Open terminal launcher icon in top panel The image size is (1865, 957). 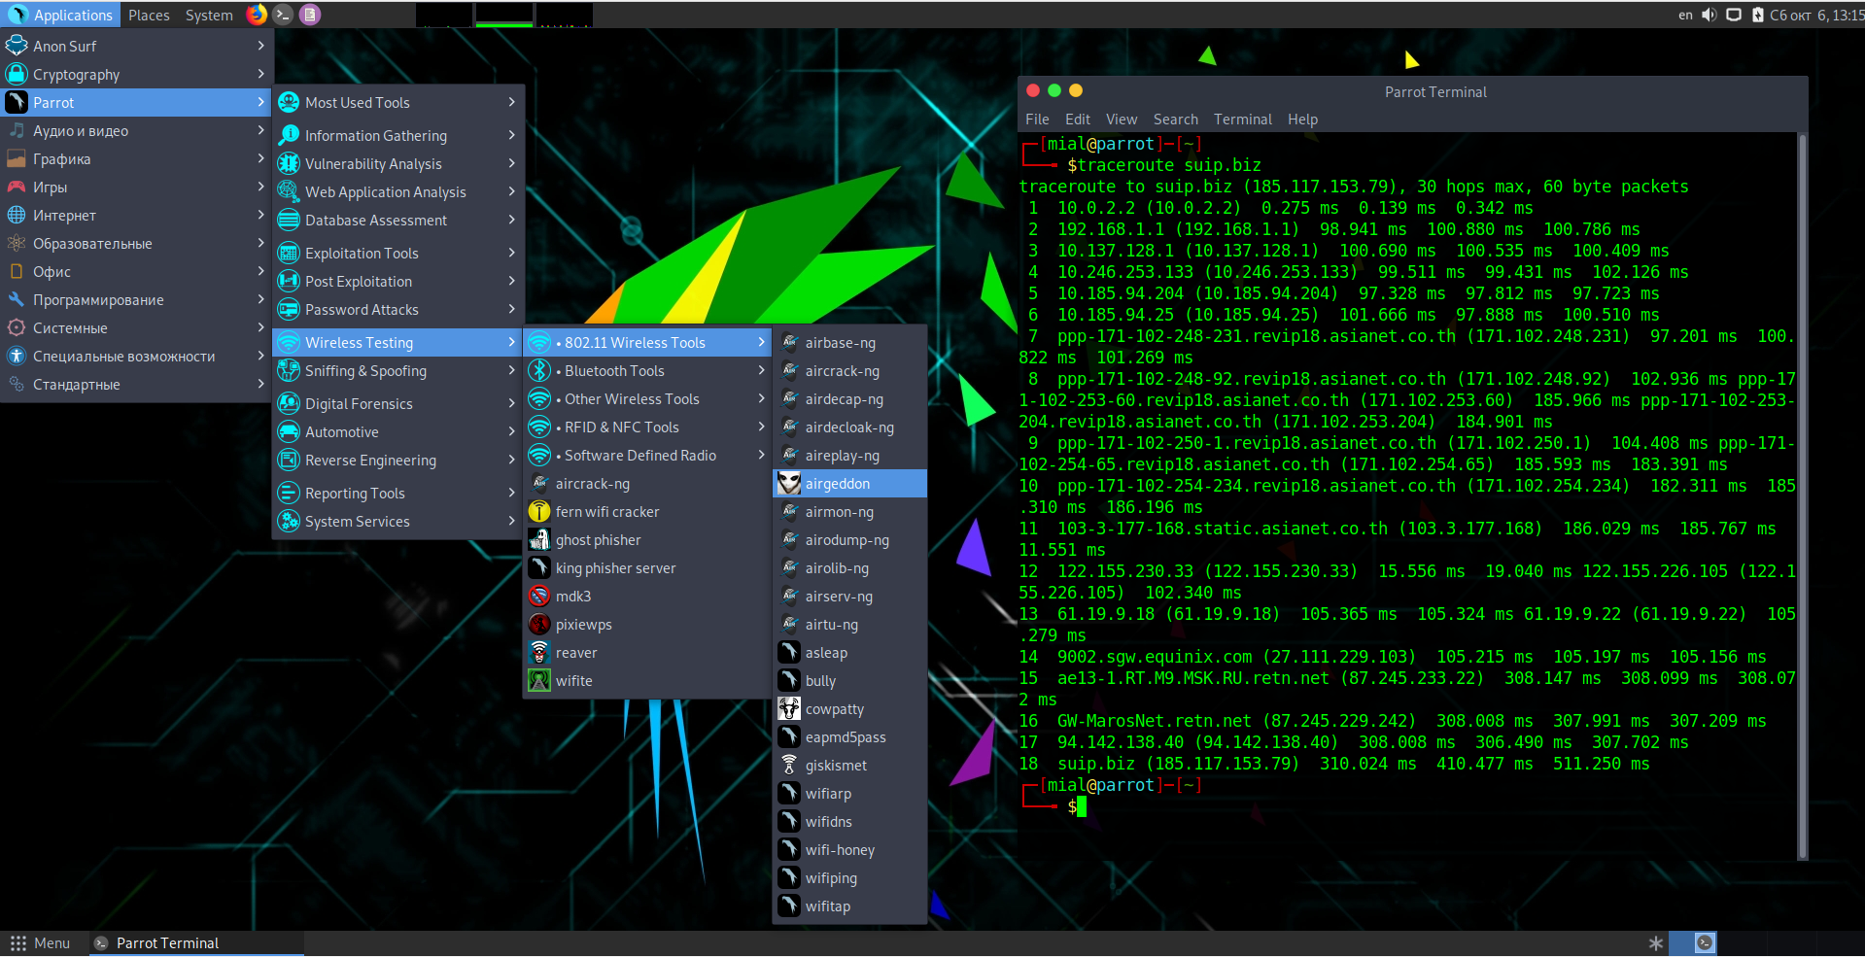tap(283, 15)
